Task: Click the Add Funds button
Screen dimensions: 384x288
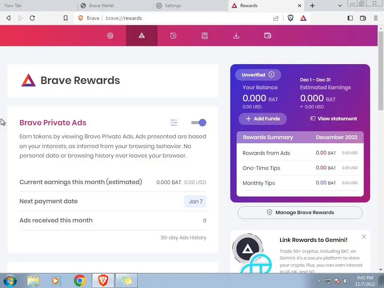Action: click(x=262, y=119)
